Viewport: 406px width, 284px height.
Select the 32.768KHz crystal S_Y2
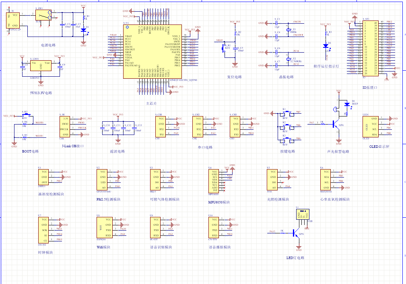tap(288, 59)
